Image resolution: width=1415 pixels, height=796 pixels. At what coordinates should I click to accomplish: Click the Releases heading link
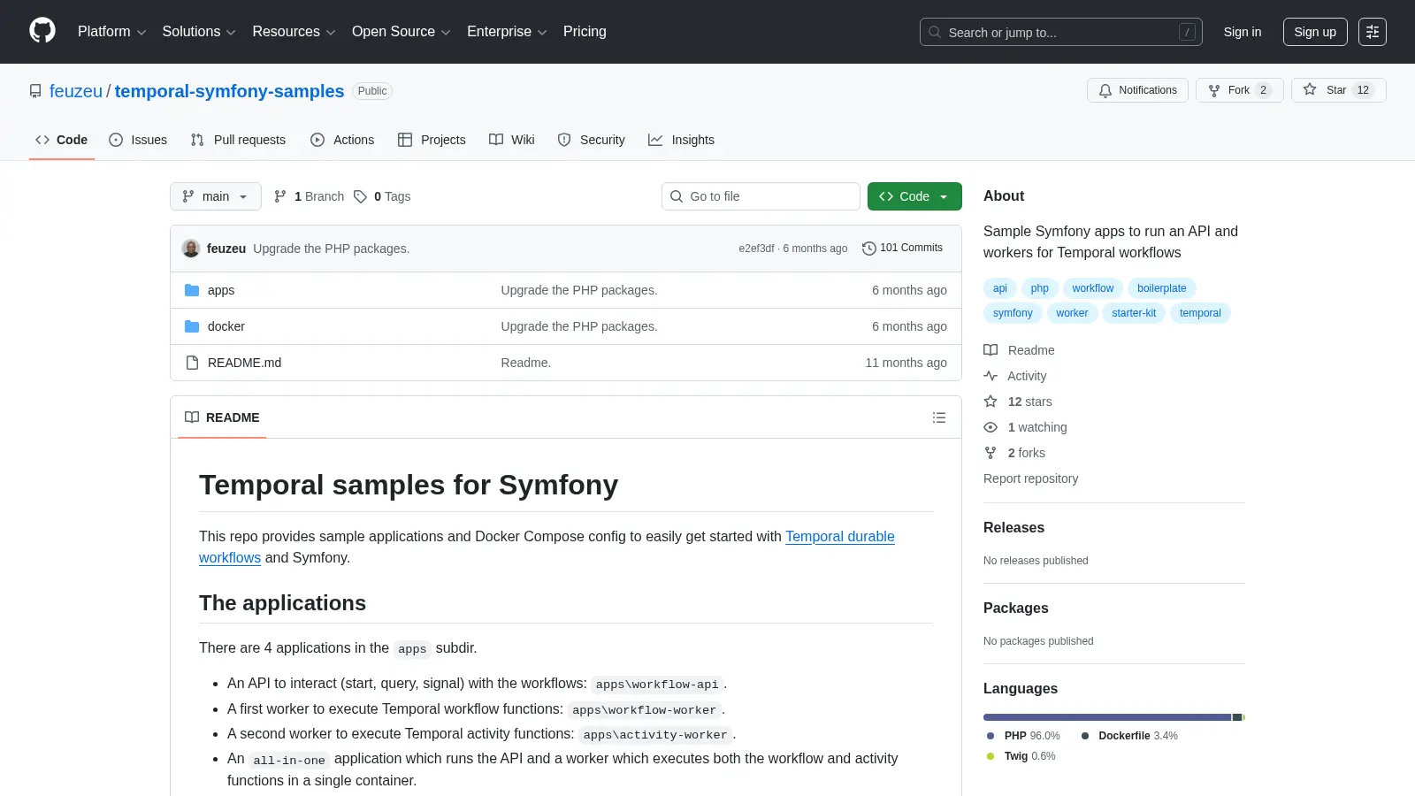(1013, 527)
